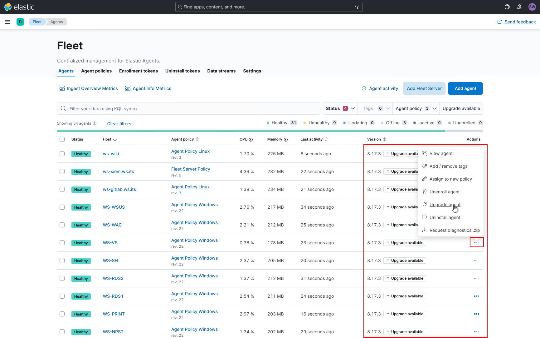Click Upgrade available badge for WS-PRINT
This screenshot has height=338, width=540.
(x=405, y=314)
